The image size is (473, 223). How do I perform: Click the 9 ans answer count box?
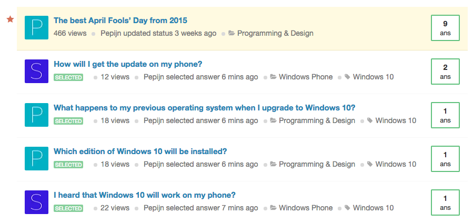click(445, 28)
